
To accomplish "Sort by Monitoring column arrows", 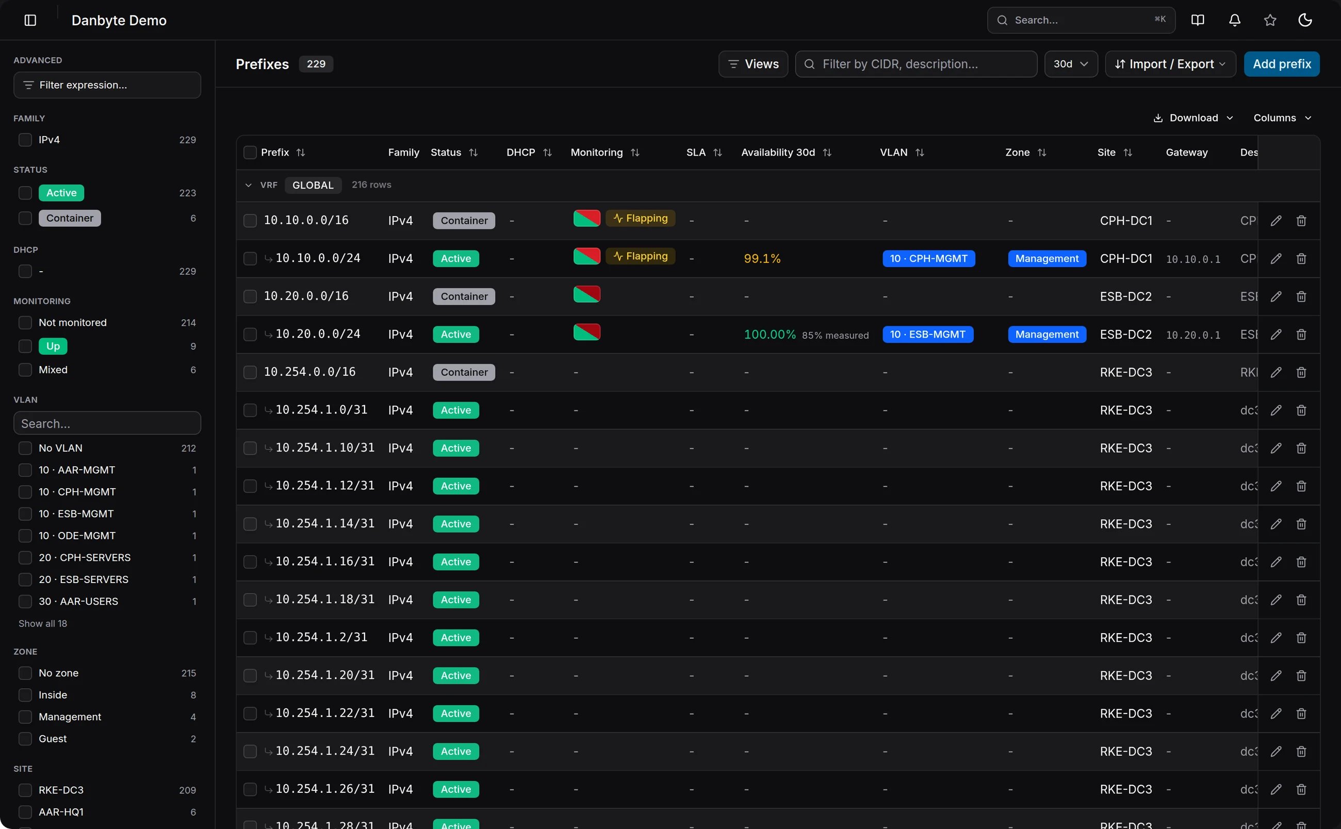I will point(635,153).
